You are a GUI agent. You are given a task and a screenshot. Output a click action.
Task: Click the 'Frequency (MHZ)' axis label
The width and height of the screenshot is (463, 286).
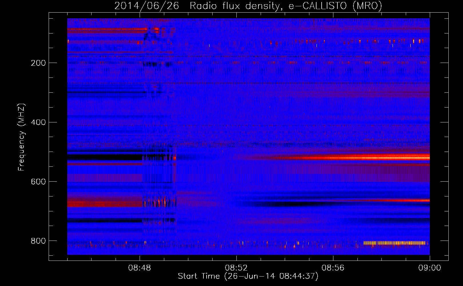pos(21,137)
